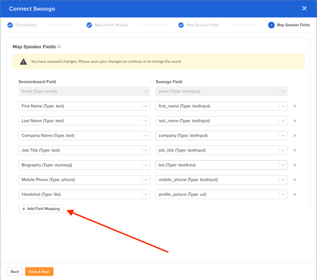Click the disabled Email Sessionboard field dropdown
This screenshot has height=280, width=317.
click(x=84, y=91)
